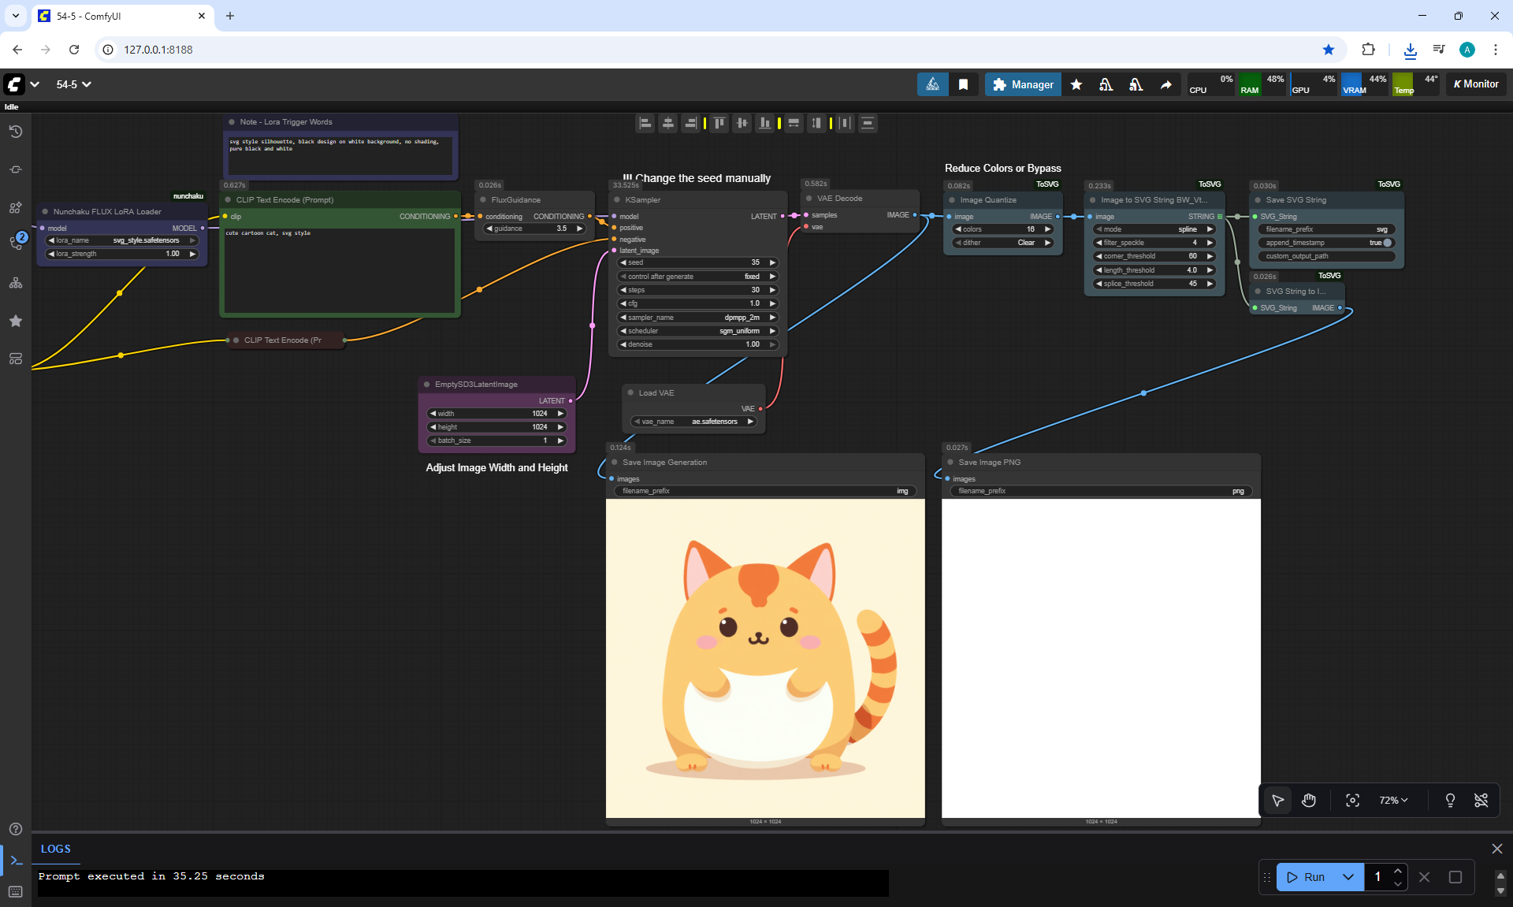Click the generated cat image preview

click(765, 658)
